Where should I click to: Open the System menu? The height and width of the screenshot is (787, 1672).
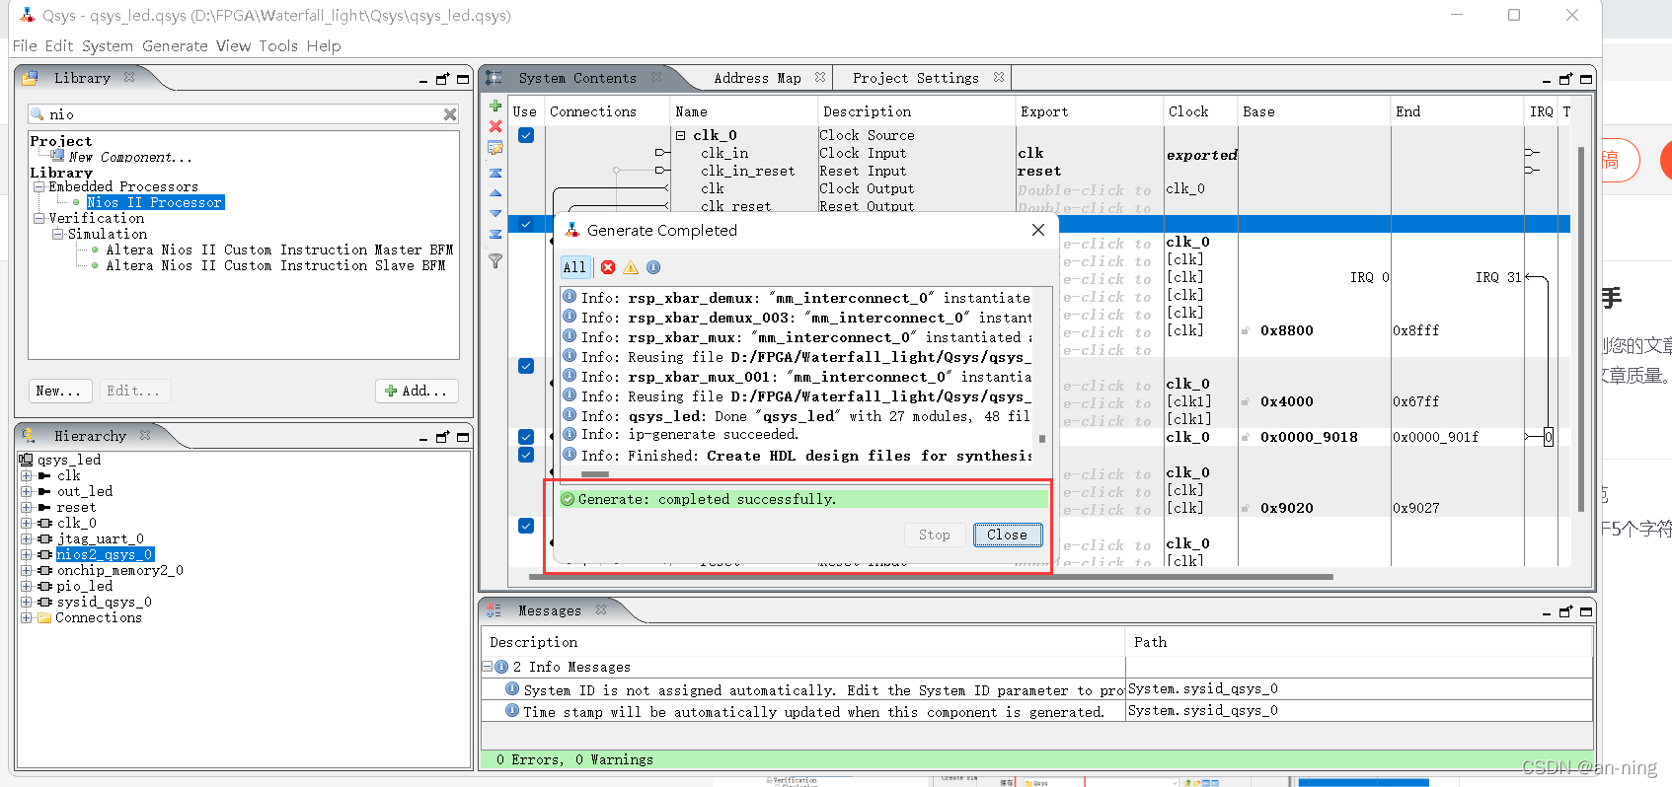108,45
